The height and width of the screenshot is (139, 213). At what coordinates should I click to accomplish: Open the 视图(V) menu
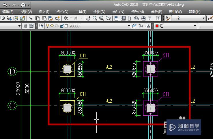pyautogui.click(x=26, y=12)
